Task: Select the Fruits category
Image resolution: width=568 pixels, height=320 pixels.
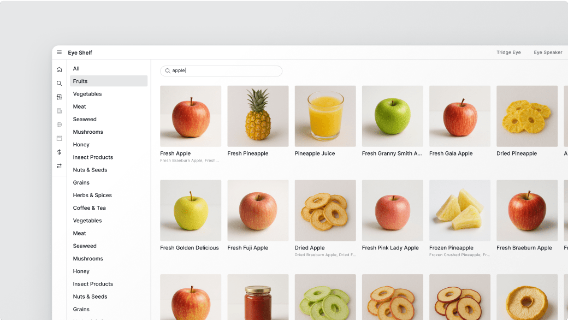Action: [109, 81]
